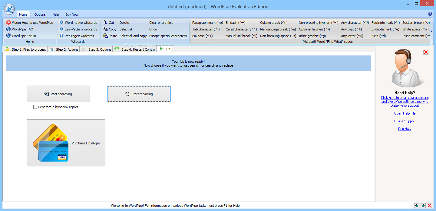Insert Caret character (^^) code
This screenshot has height=211, width=436.
point(241,29)
